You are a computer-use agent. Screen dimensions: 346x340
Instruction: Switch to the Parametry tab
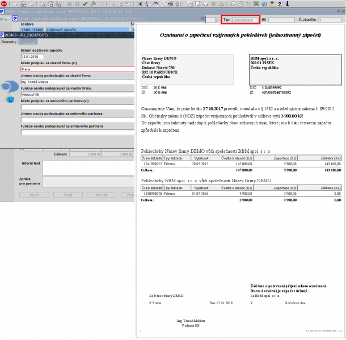9,42
